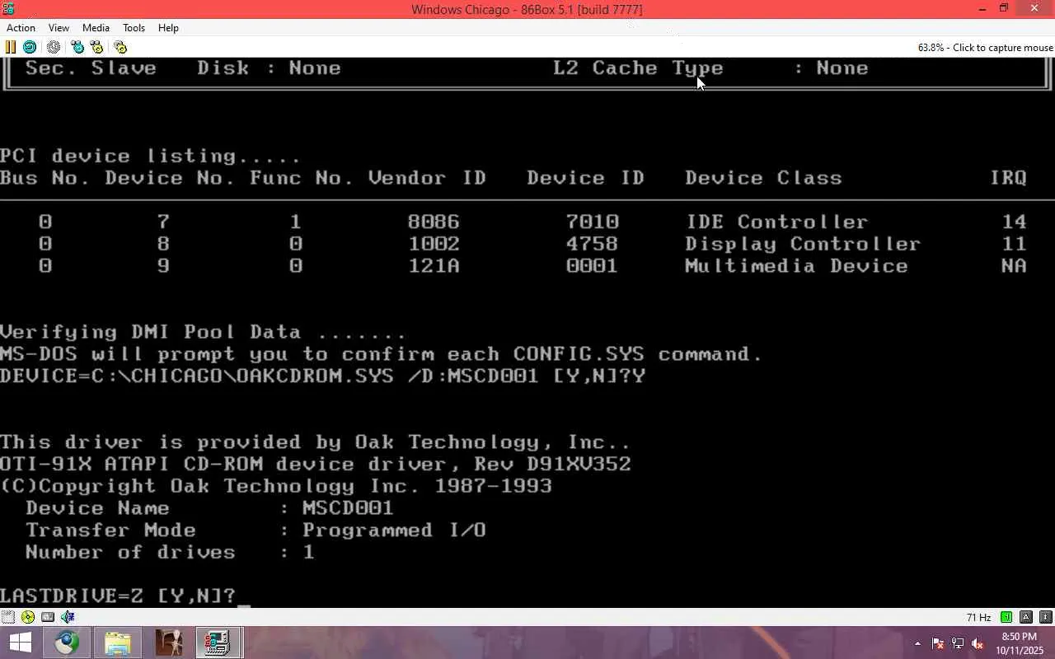Select the 86Box taskbar icon
This screenshot has width=1055, height=659.
pyautogui.click(x=218, y=643)
